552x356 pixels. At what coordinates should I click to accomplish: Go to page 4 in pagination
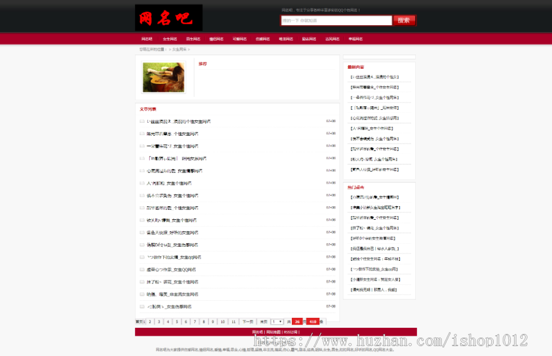pos(168,322)
